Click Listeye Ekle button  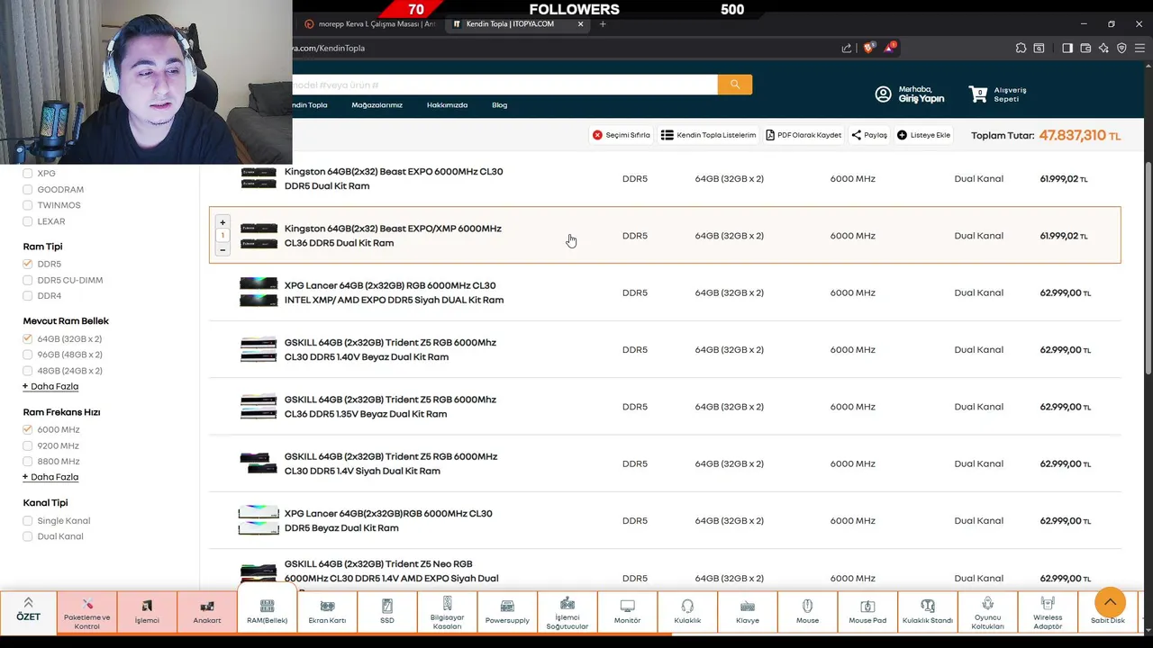click(923, 135)
